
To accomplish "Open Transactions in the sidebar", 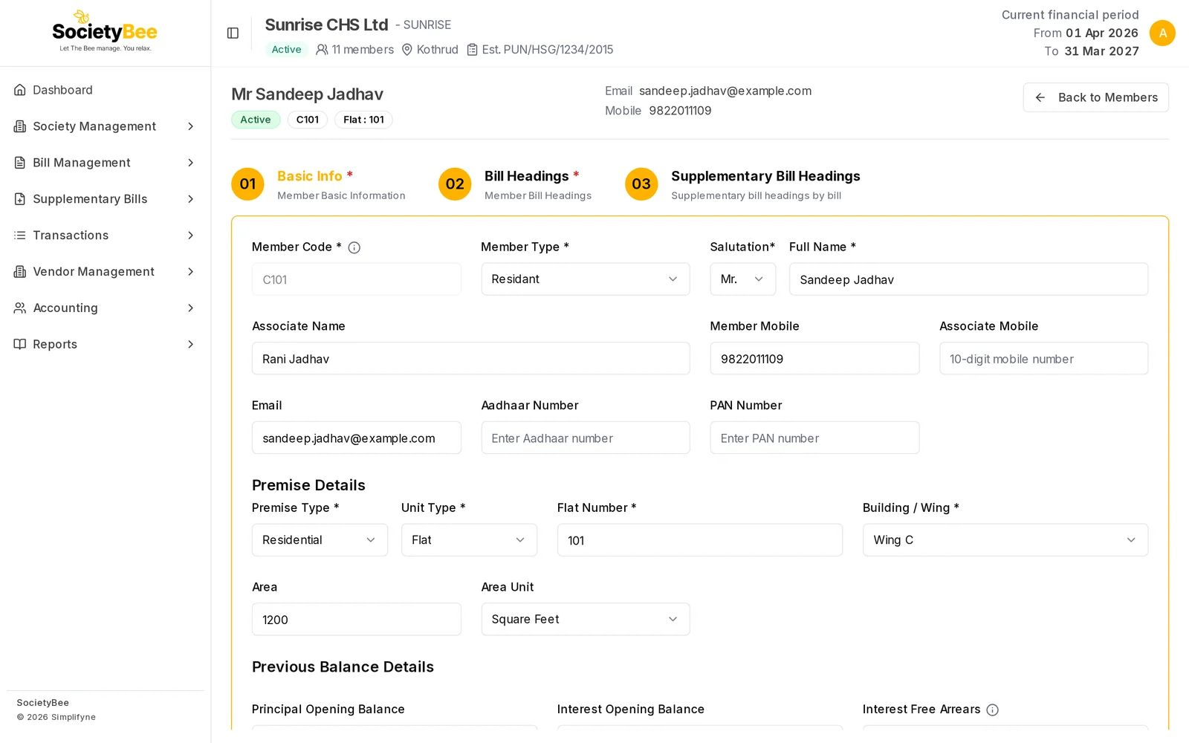I will (x=106, y=236).
